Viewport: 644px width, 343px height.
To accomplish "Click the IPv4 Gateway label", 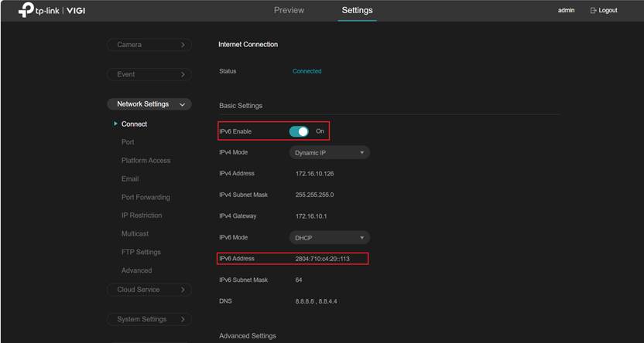I will 238,216.
